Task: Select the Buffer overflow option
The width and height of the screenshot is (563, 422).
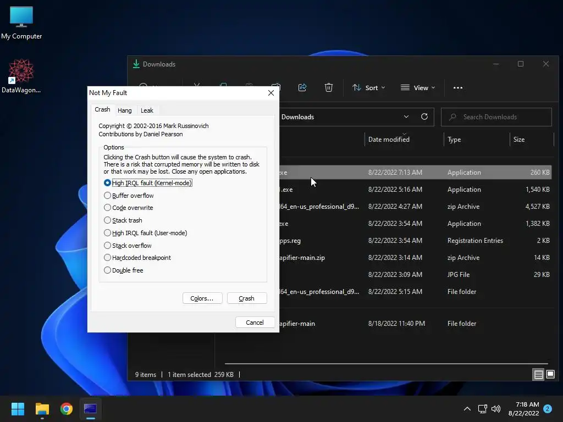Action: pyautogui.click(x=129, y=196)
